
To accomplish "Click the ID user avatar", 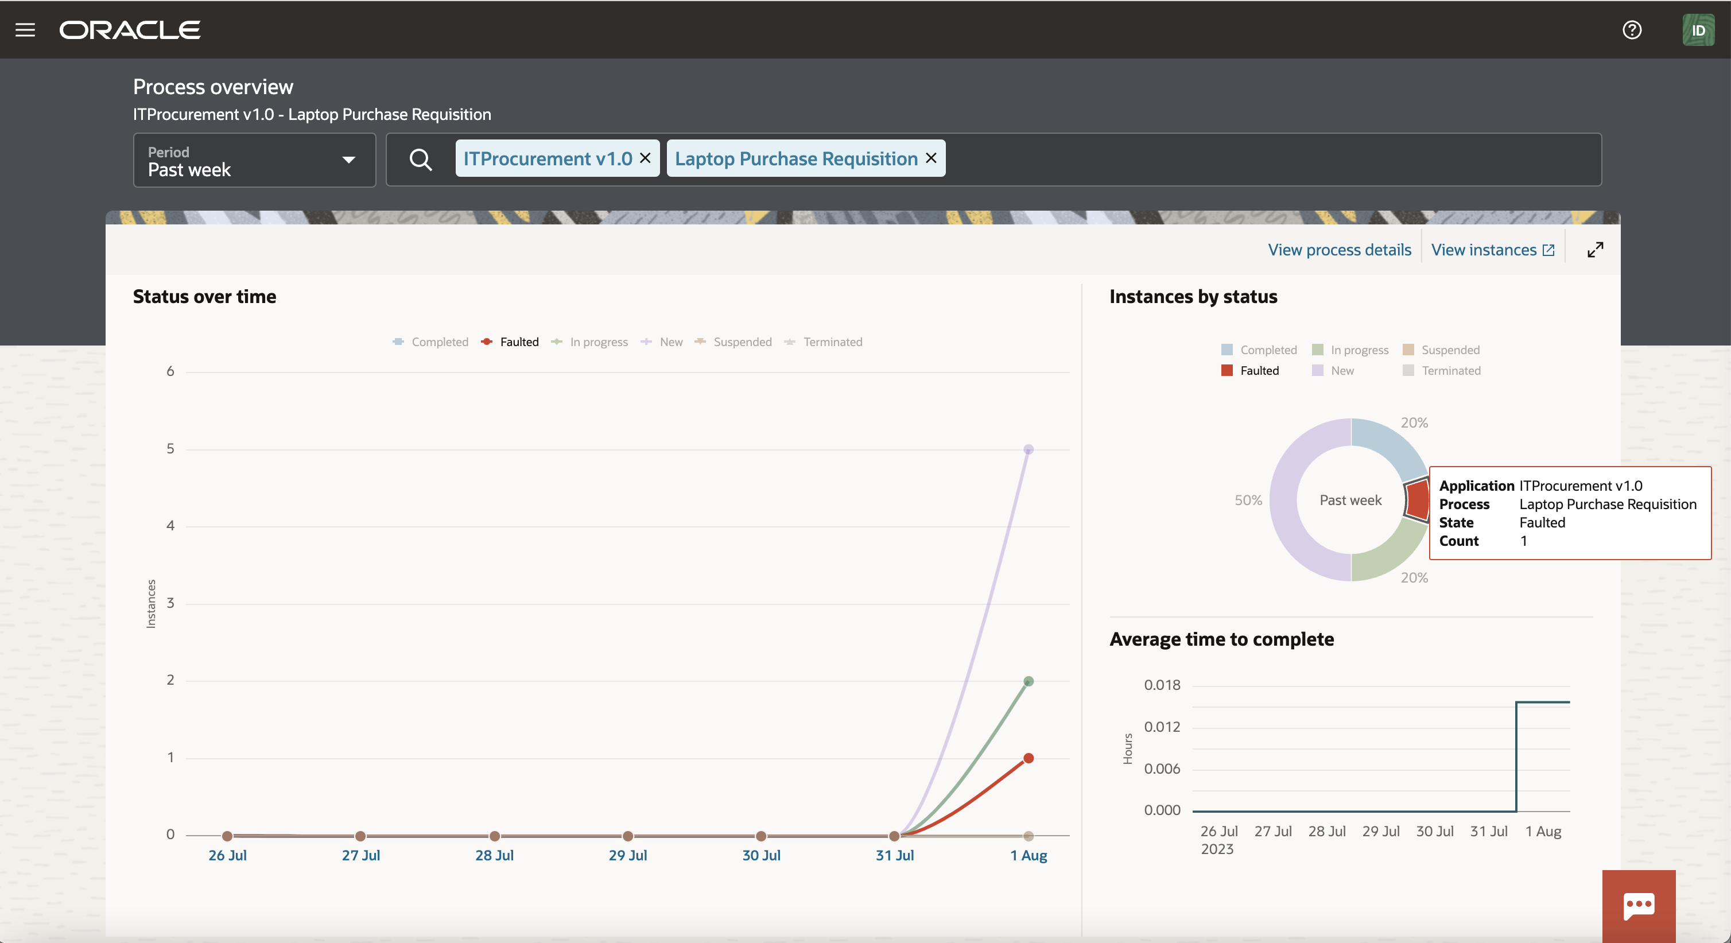I will 1699,30.
